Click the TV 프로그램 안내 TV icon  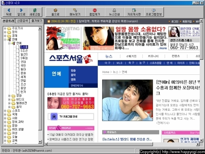(54, 116)
